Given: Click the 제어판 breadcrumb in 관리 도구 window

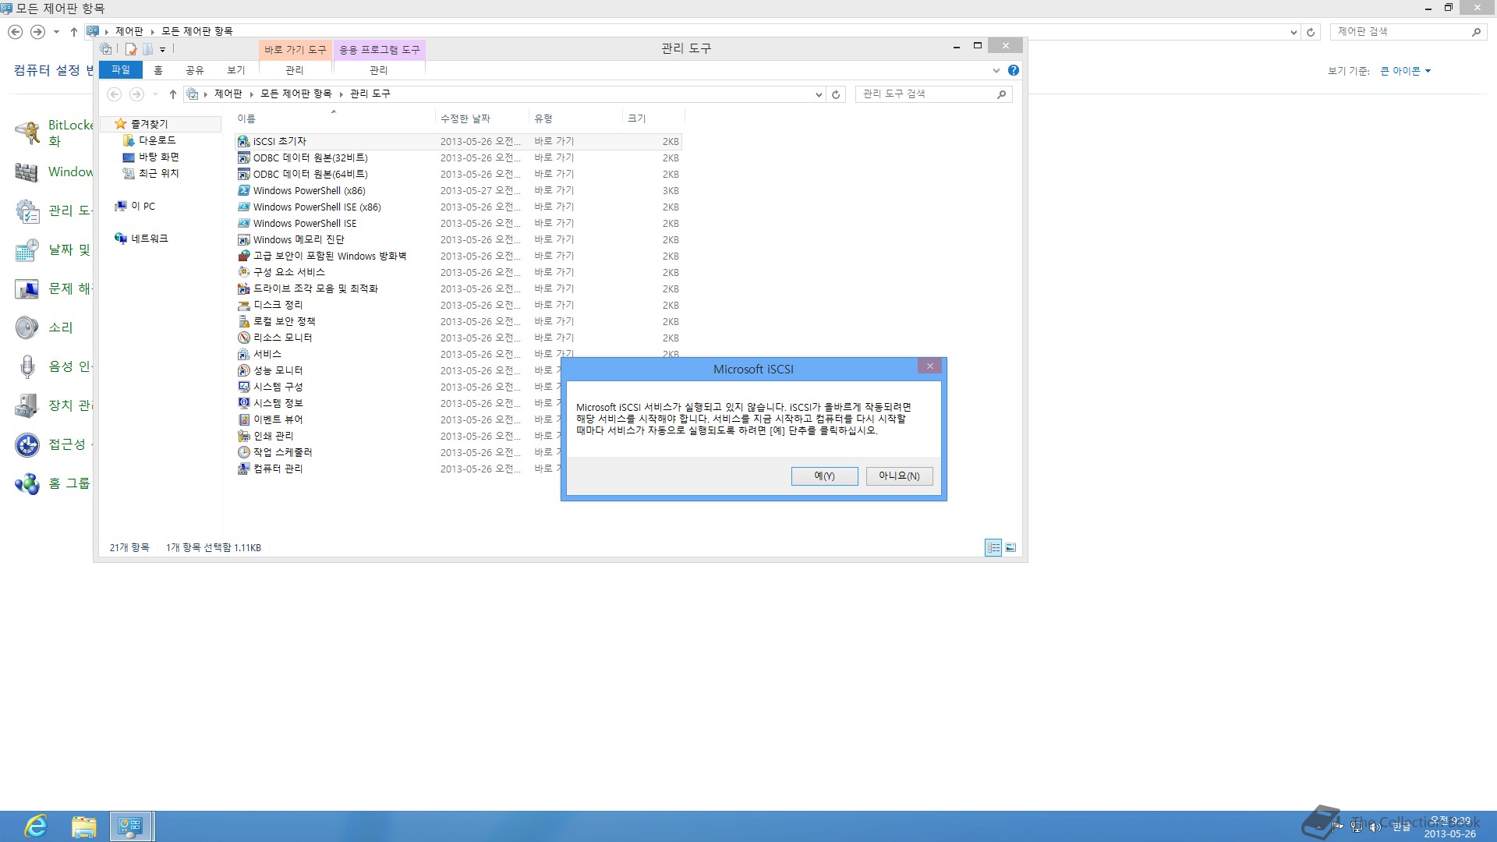Looking at the screenshot, I should click(228, 94).
